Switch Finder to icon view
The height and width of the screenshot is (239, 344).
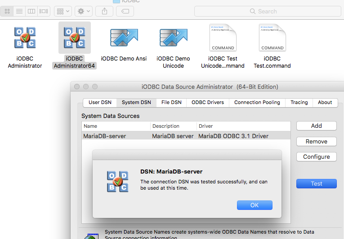click(x=7, y=11)
